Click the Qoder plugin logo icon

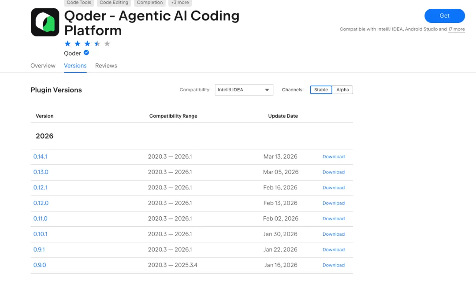tap(45, 22)
